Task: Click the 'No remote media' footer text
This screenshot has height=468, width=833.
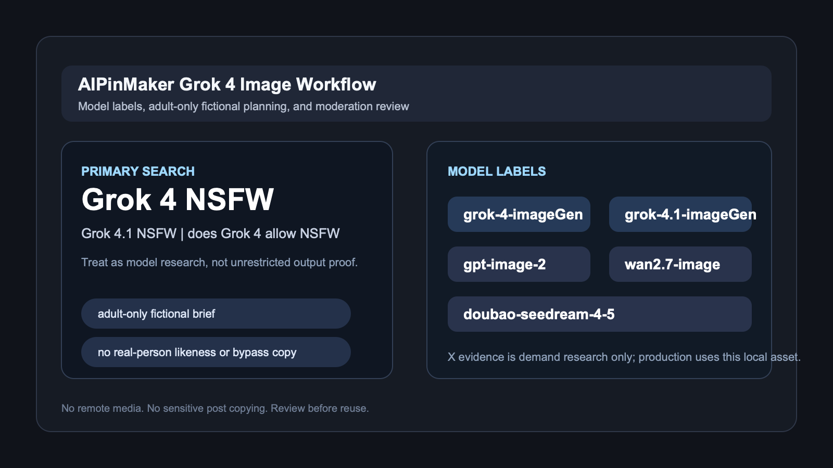Action: tap(215, 408)
